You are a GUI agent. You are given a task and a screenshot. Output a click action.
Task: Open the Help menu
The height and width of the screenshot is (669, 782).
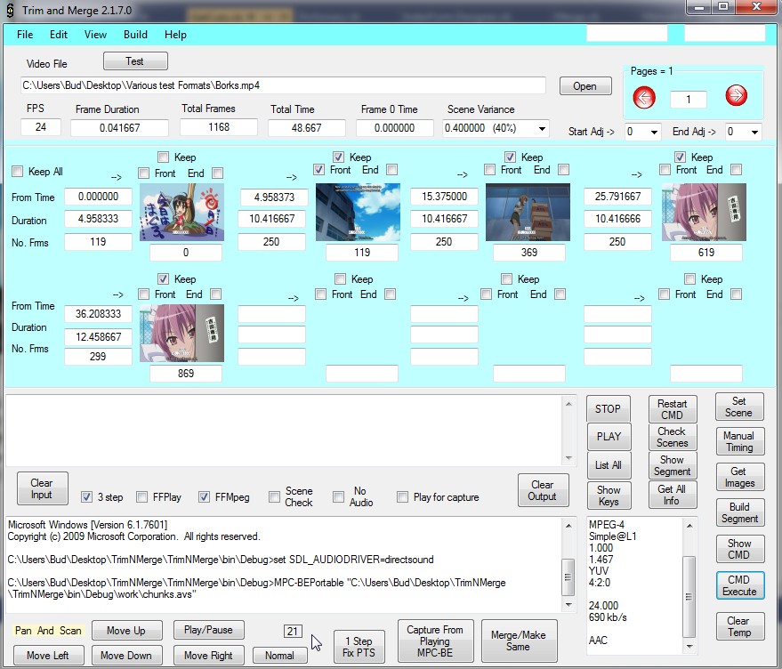pos(175,35)
